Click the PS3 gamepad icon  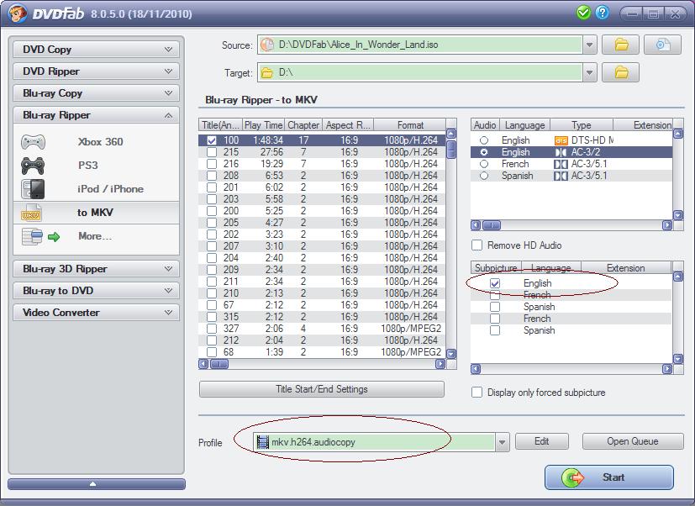tap(33, 166)
